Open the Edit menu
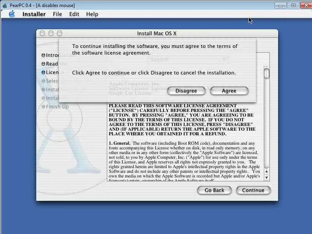The height and width of the screenshot is (234, 312). (74, 14)
